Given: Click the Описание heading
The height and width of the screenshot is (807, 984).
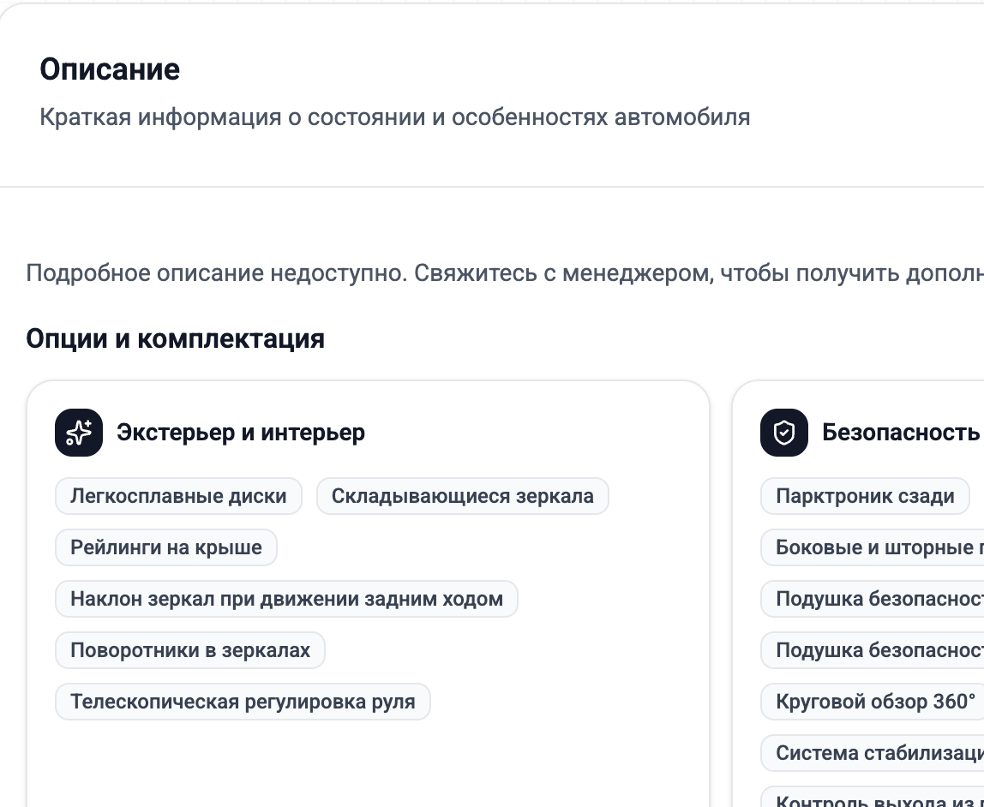Looking at the screenshot, I should (111, 69).
